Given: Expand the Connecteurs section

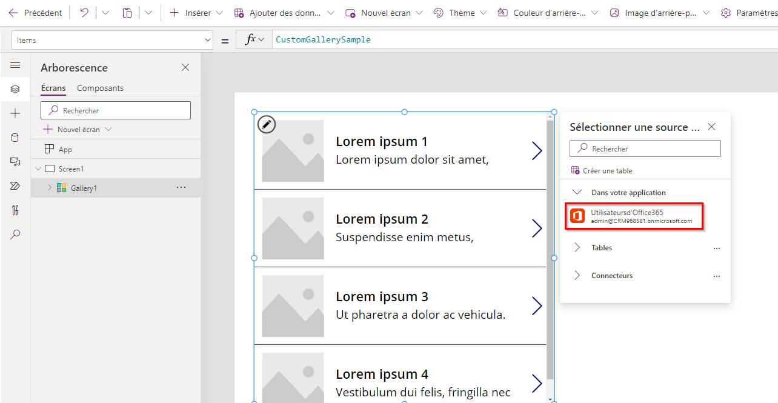Looking at the screenshot, I should click(x=577, y=275).
